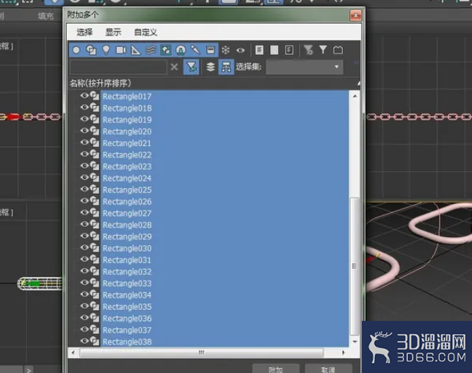
Task: Click the plain funnel filter icon
Action: (x=323, y=50)
